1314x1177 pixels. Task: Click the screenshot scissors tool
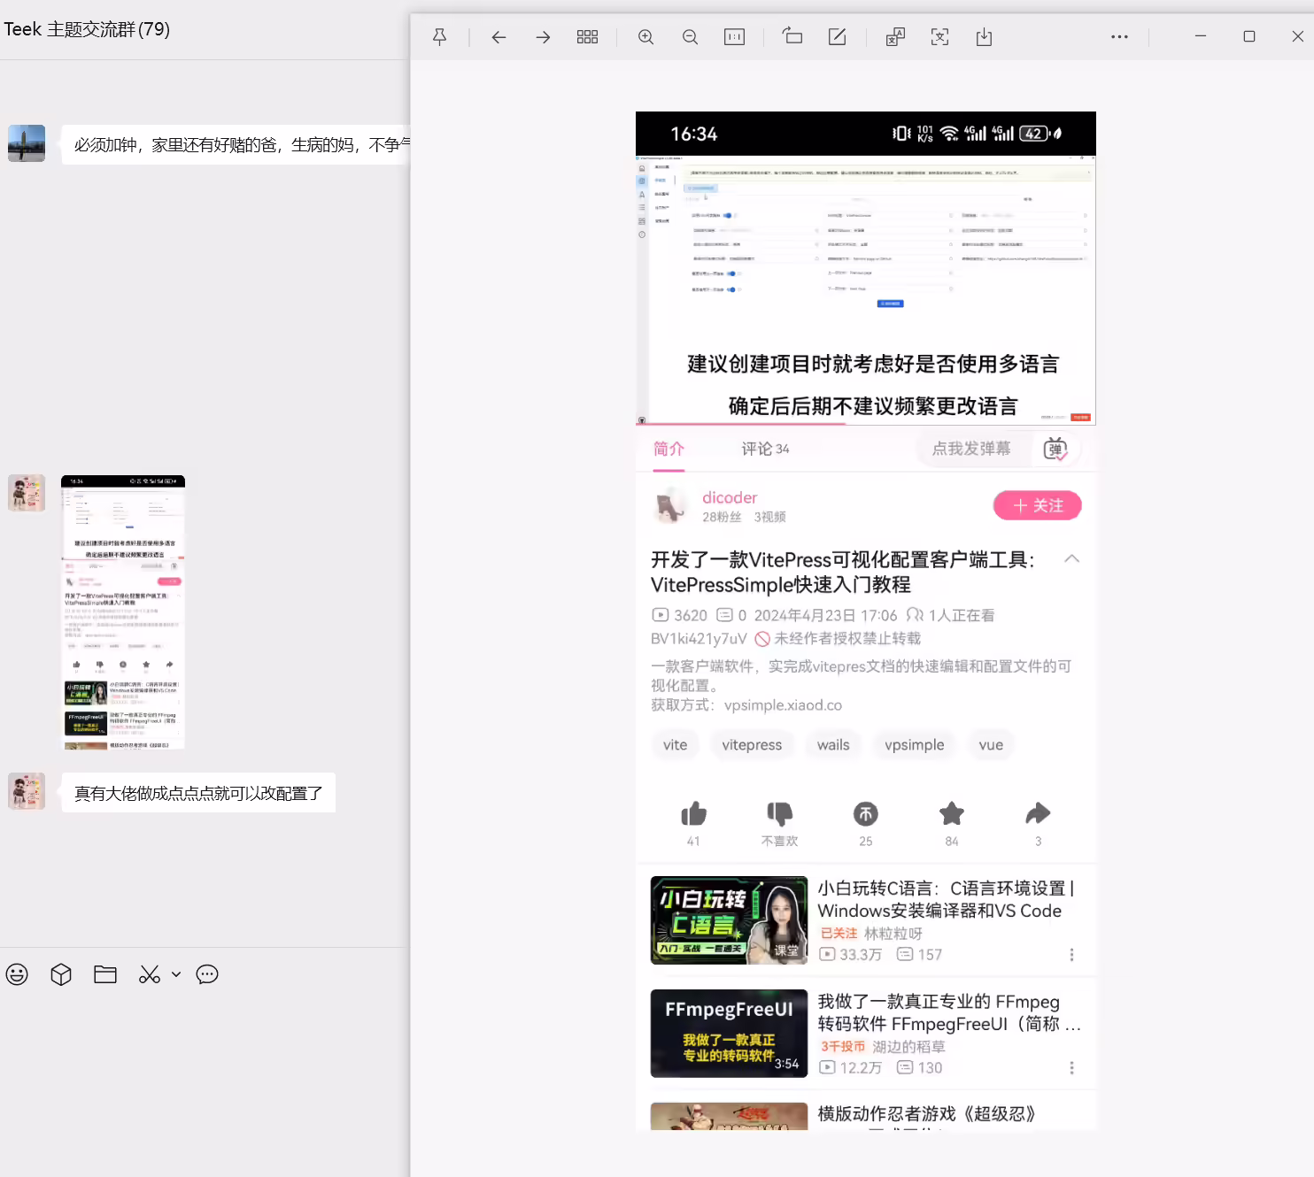150,974
